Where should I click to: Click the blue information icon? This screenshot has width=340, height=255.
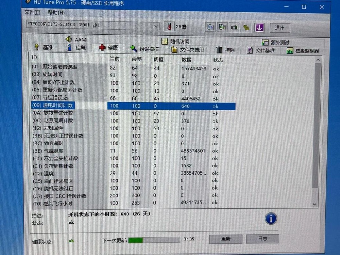(x=271, y=219)
